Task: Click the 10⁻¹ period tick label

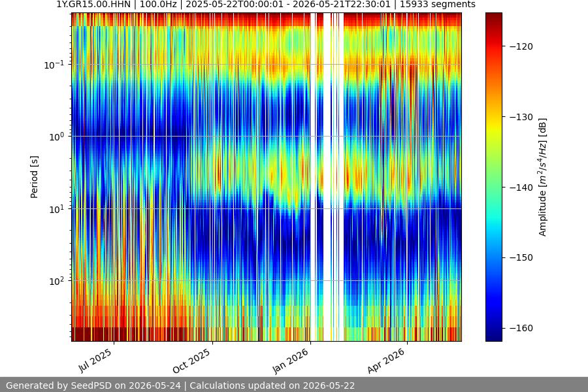Action: pos(54,65)
